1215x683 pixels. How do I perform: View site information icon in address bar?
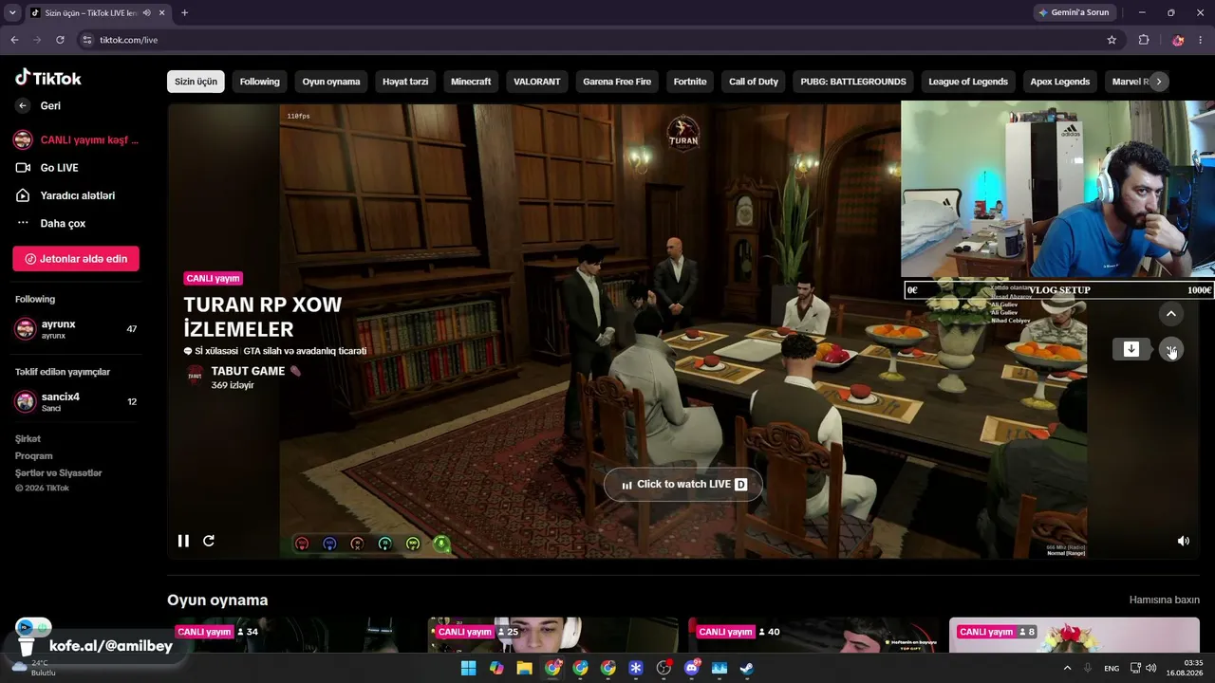(x=87, y=40)
